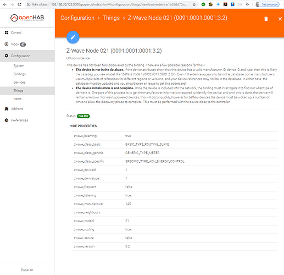Open the Inbox menu item

[27, 44]
